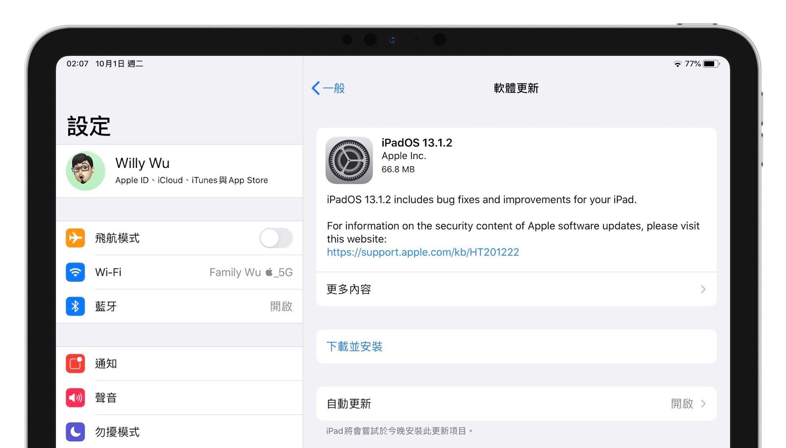Toggle the Airplane Mode switch

pyautogui.click(x=276, y=238)
